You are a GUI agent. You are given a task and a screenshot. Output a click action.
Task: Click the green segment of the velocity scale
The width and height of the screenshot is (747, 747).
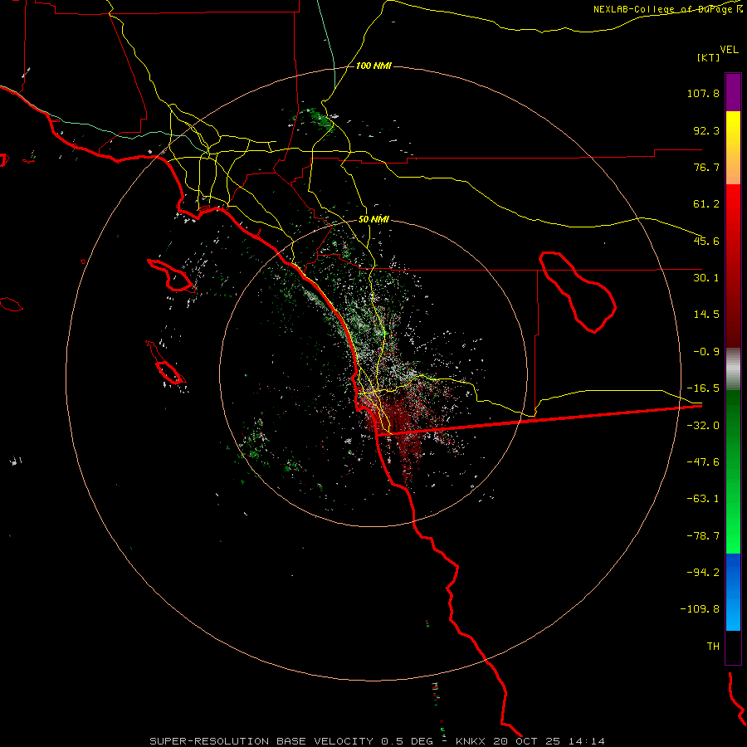[733, 471]
